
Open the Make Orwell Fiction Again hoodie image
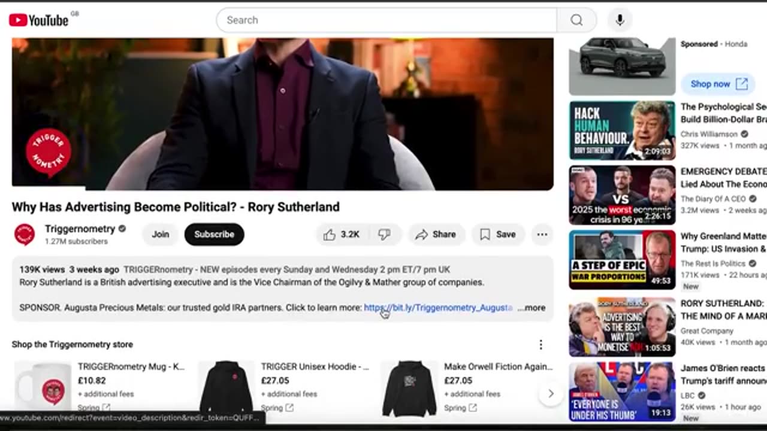[409, 389]
